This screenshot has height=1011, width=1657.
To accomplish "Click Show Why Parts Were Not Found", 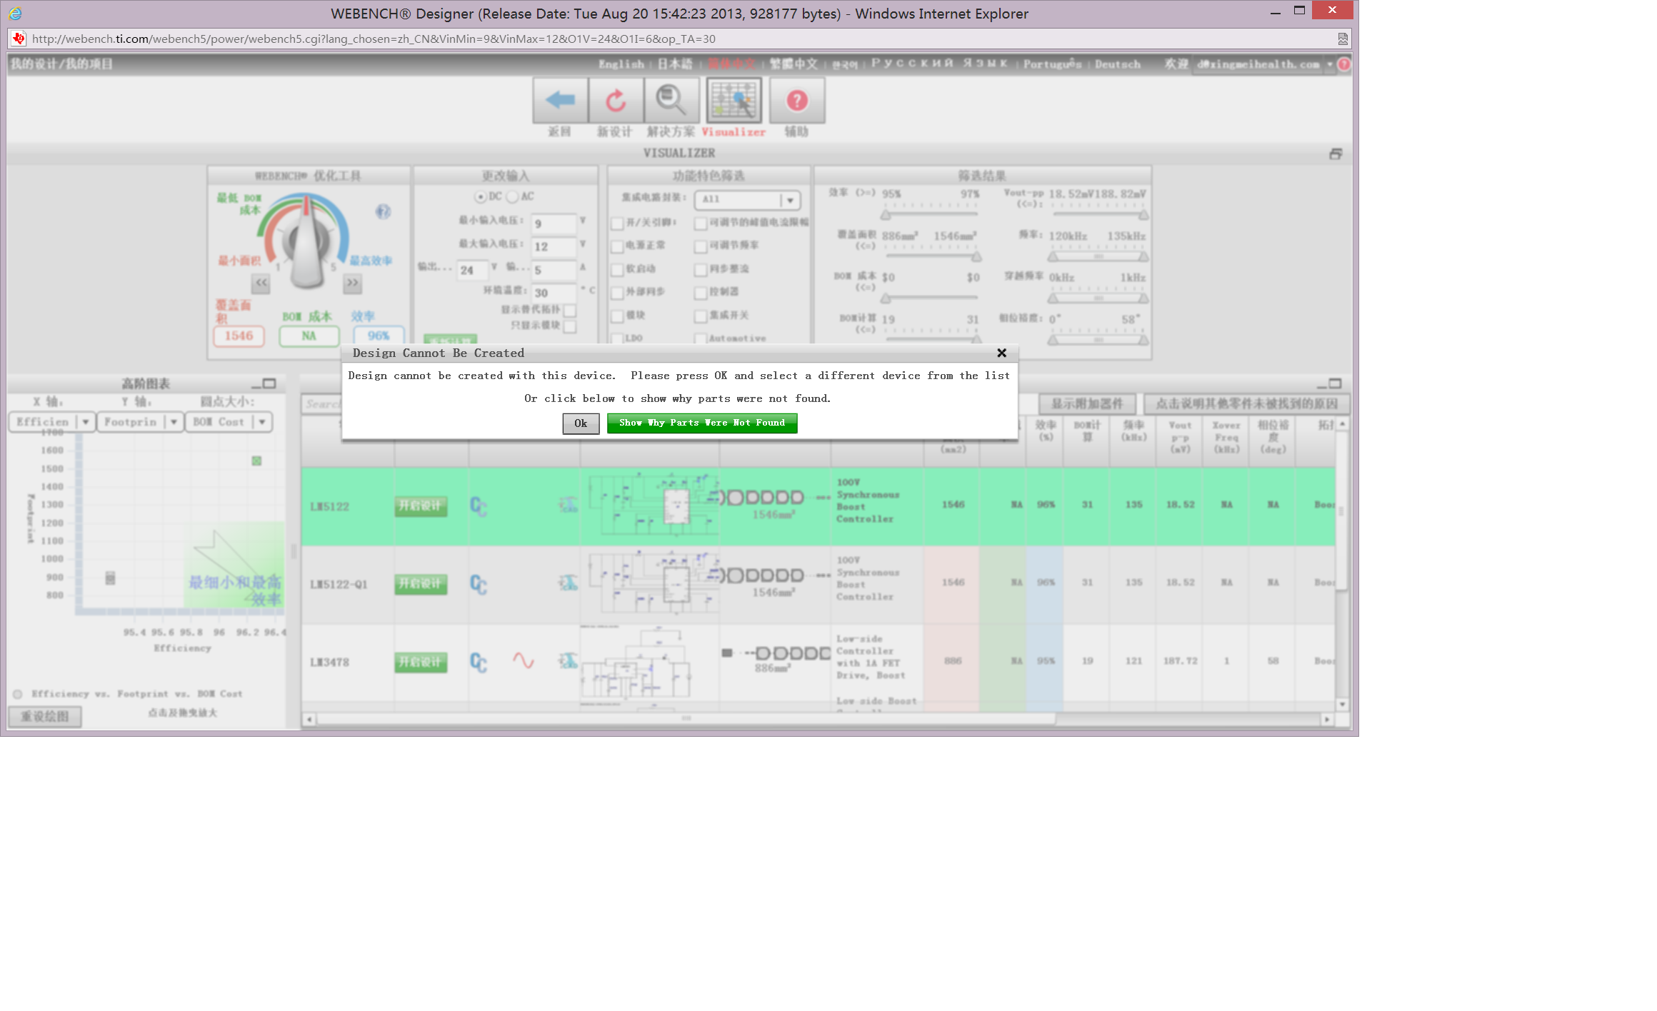I will coord(702,423).
